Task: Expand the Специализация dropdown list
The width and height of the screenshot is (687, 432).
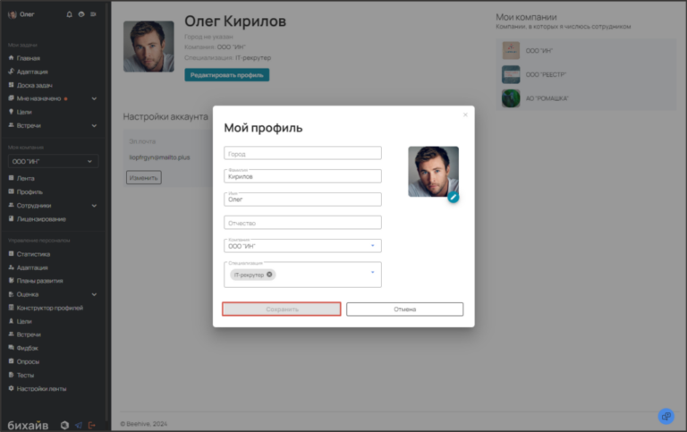Action: [x=372, y=272]
